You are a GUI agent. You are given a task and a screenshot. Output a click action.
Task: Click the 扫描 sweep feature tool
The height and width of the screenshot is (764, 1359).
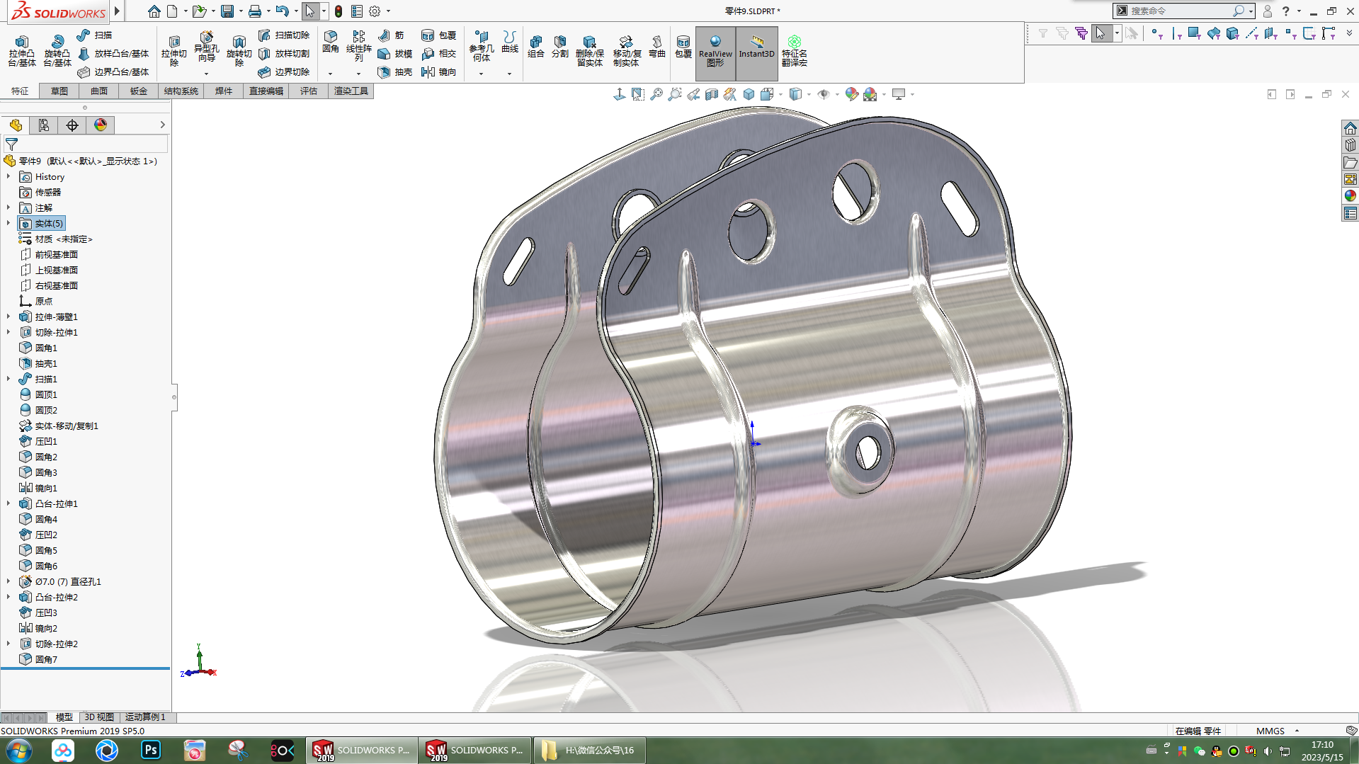95,35
